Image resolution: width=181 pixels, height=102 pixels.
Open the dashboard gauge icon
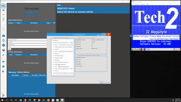click(x=3, y=36)
